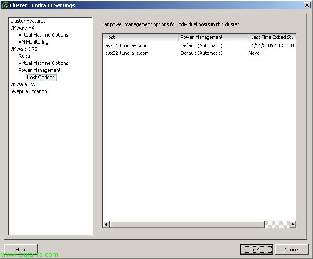Click 01/11/2009 18:58:10 timestamp cell
Screen dimensions: 313x259
click(x=272, y=45)
